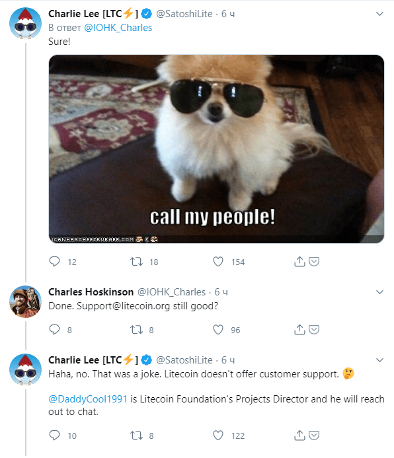This screenshot has height=458, width=394.
Task: Like Charles Hoskinson's tweet with 96 likes
Action: click(218, 330)
